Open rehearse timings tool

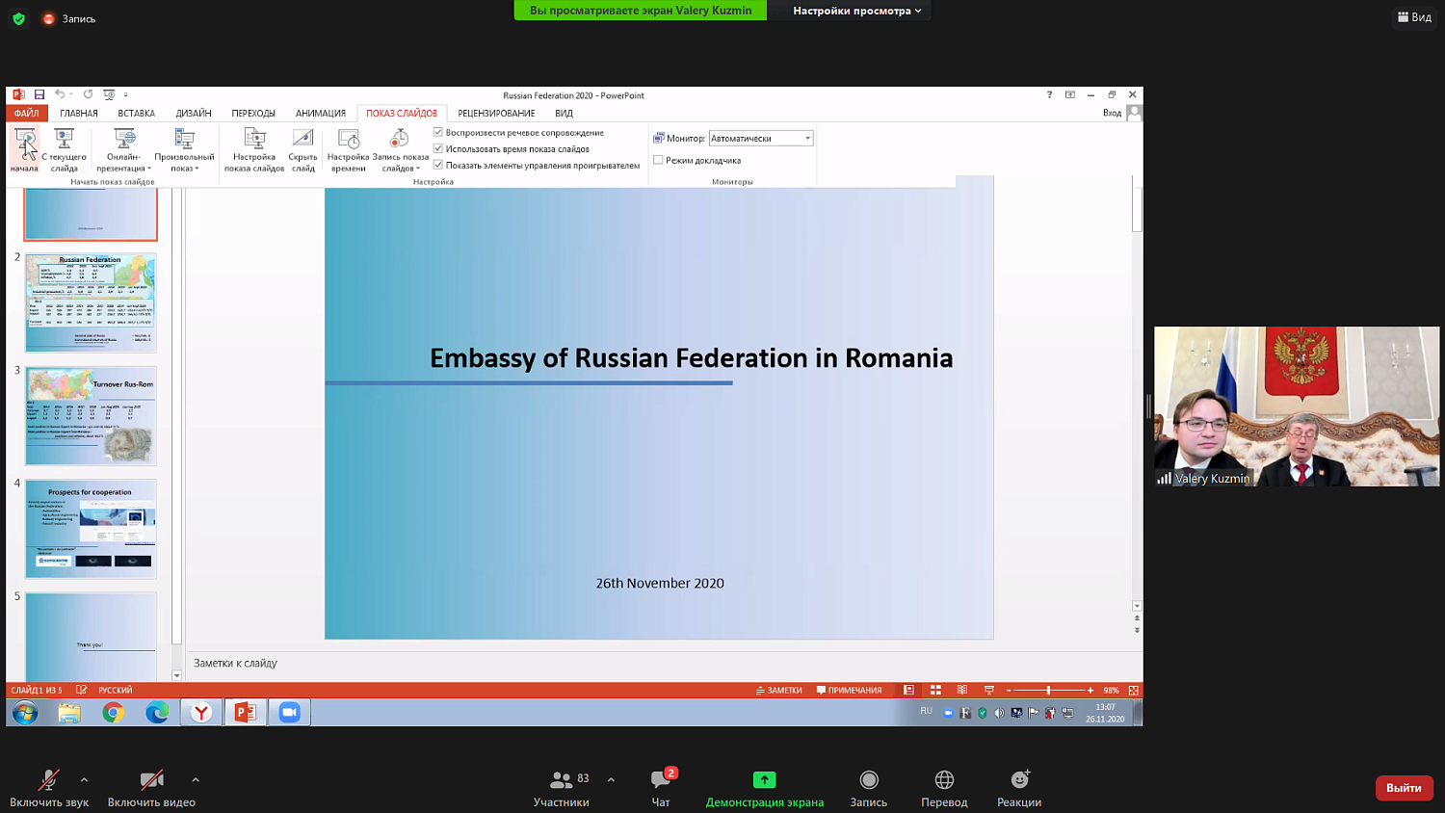348,144
